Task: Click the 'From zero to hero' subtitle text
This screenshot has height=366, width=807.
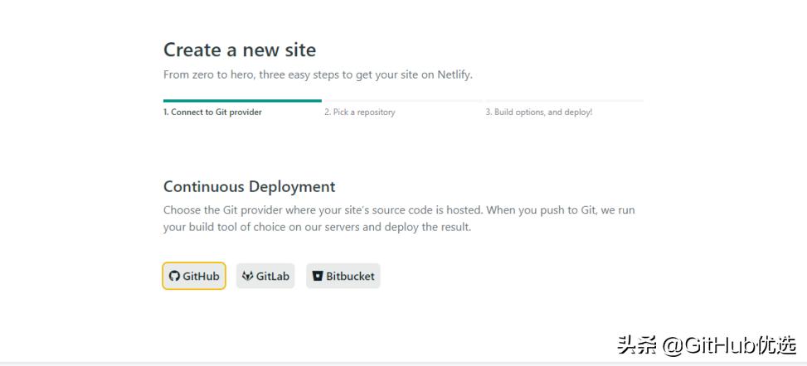Action: click(318, 75)
